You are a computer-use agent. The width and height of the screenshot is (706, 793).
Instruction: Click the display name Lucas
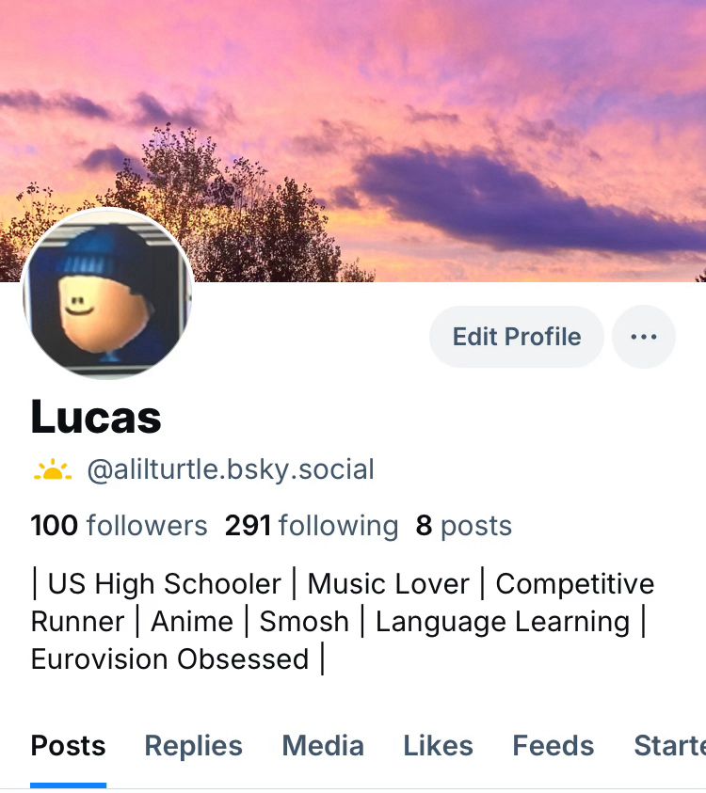coord(96,418)
